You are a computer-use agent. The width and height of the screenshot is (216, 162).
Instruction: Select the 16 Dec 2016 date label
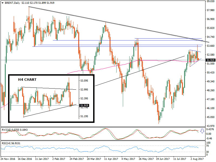[25, 159]
